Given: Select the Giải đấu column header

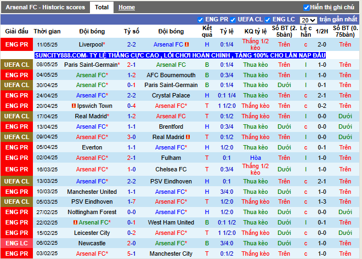Looking at the screenshot, I should pos(16,31).
